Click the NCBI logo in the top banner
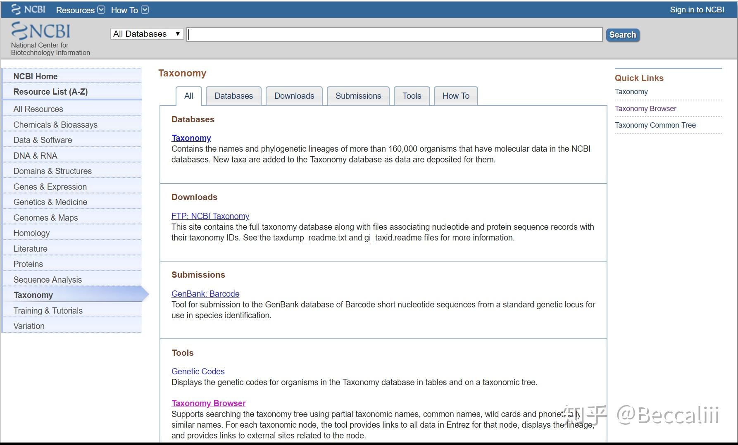 (x=40, y=31)
